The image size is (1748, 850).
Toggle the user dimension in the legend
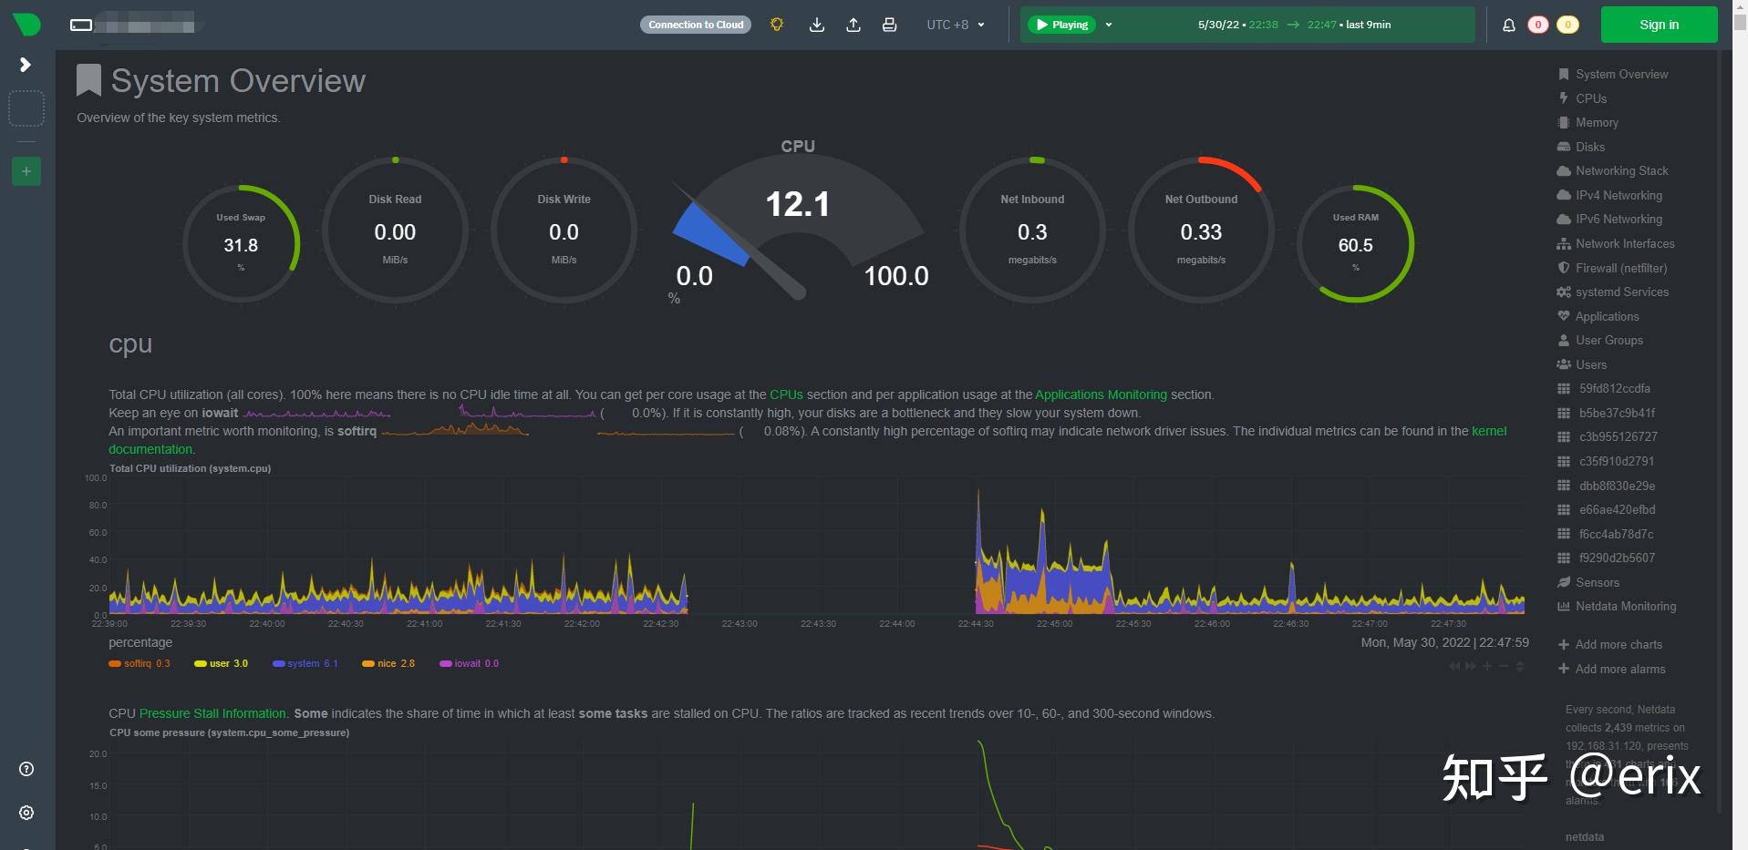(221, 663)
